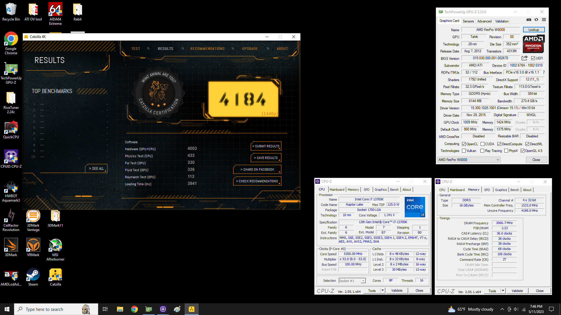Open SPD tab in right CPU-Z window
561x315 pixels.
click(x=487, y=190)
